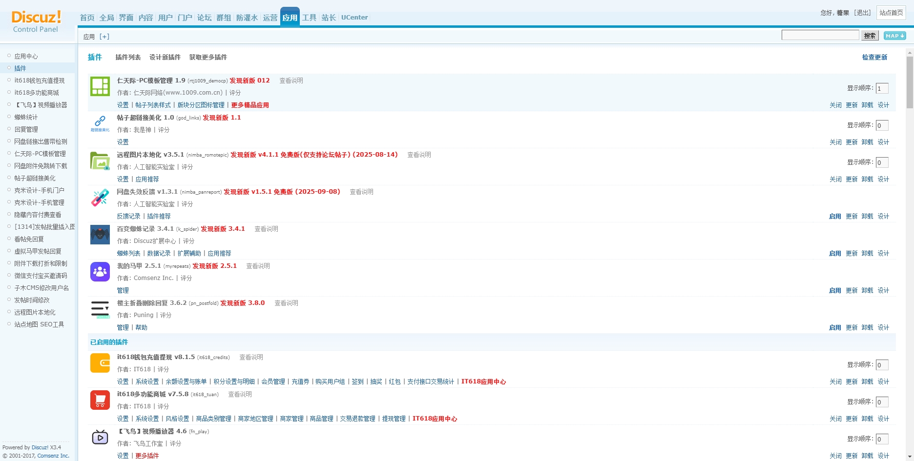914x461 pixels.
Task: Enable the 网盘失效反馈 plugin via 启用
Action: [834, 216]
